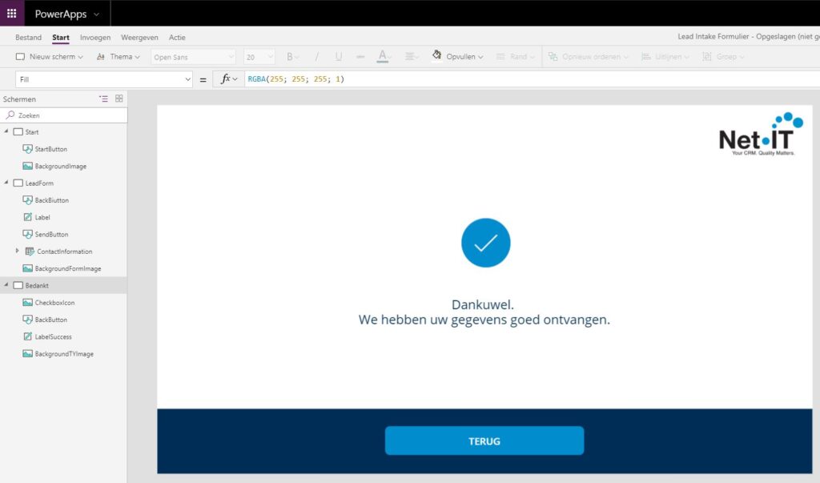Expand the ContactInformation tree node

[x=18, y=252]
